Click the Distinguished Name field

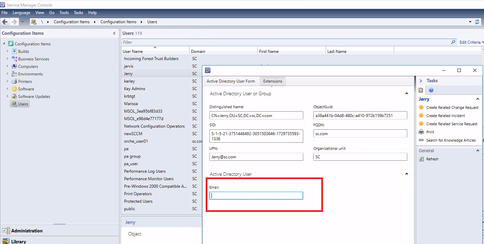[256, 115]
